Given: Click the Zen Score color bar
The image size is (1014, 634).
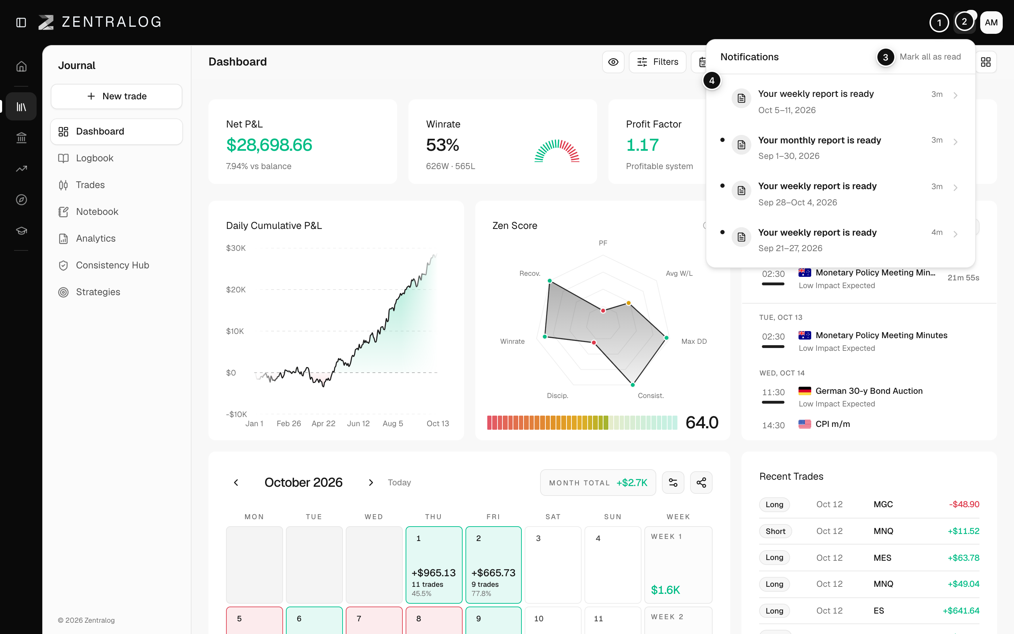Looking at the screenshot, I should click(x=582, y=422).
